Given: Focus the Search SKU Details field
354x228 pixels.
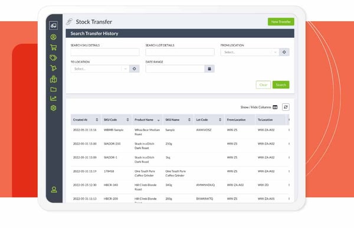Looking at the screenshot, I should pyautogui.click(x=105, y=52).
